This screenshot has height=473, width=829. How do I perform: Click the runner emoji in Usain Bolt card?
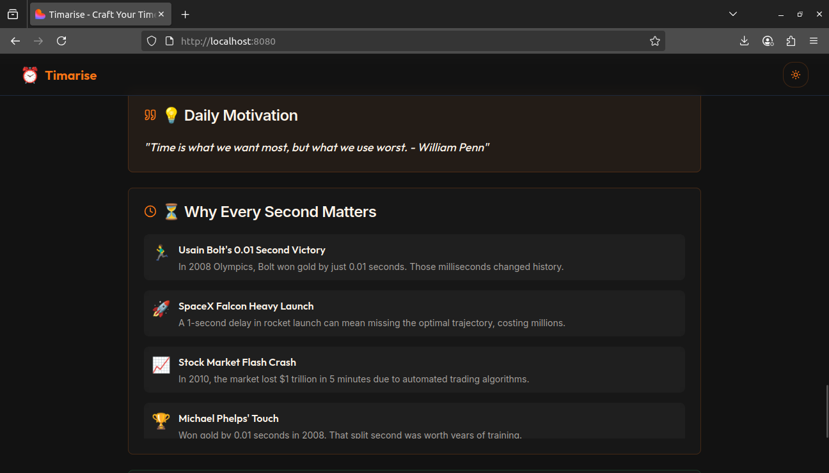(x=161, y=253)
